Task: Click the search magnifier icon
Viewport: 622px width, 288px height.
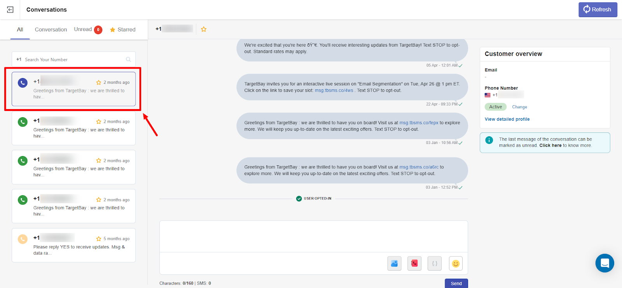Action: pyautogui.click(x=128, y=59)
